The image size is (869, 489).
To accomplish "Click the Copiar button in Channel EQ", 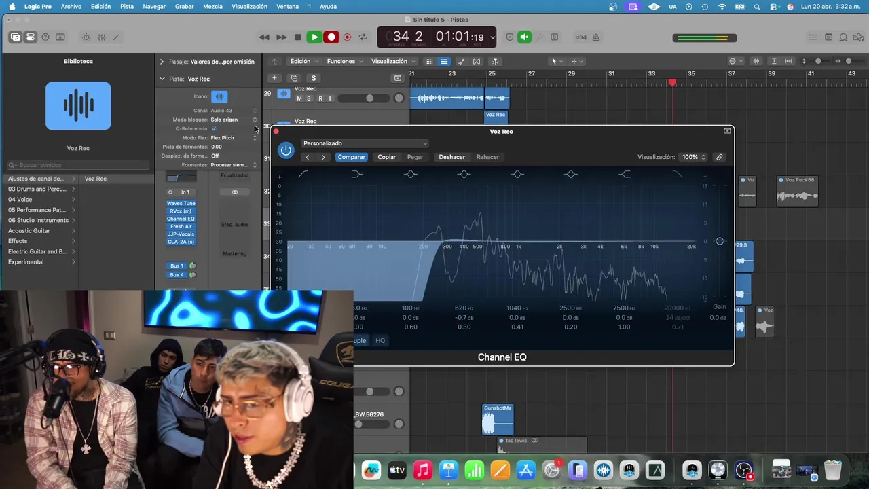I will click(387, 157).
